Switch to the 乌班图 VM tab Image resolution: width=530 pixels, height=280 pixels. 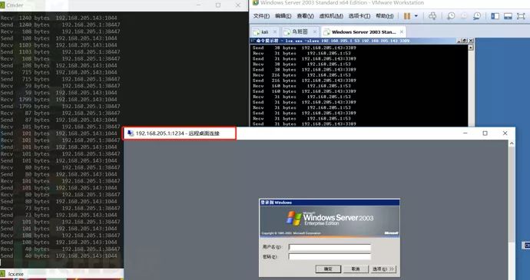300,31
